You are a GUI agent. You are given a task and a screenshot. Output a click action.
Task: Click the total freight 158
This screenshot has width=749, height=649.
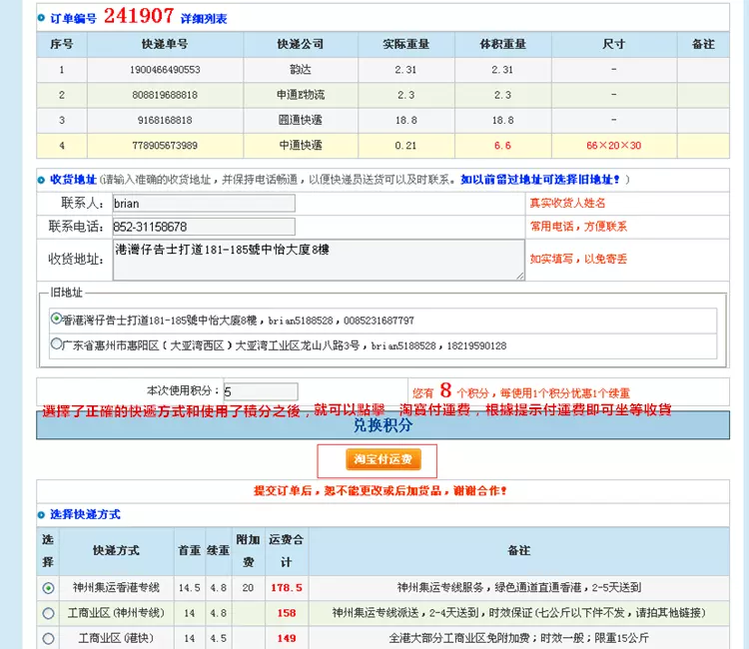287,613
